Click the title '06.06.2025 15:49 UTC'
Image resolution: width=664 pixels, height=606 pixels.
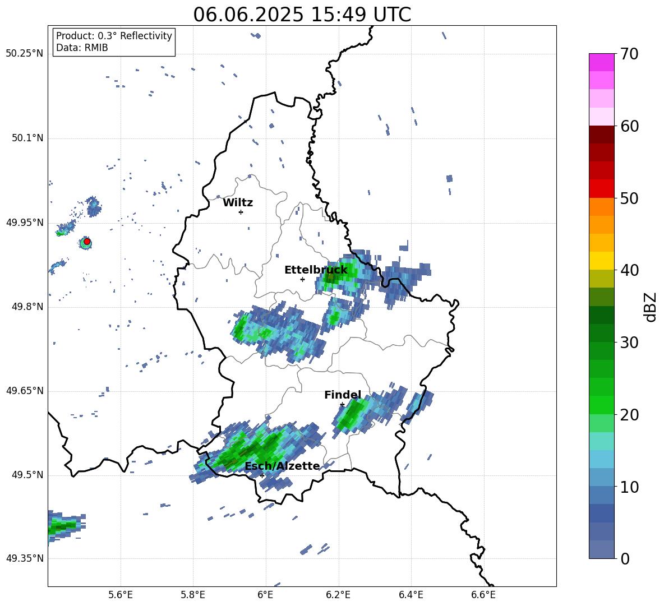pyautogui.click(x=302, y=15)
